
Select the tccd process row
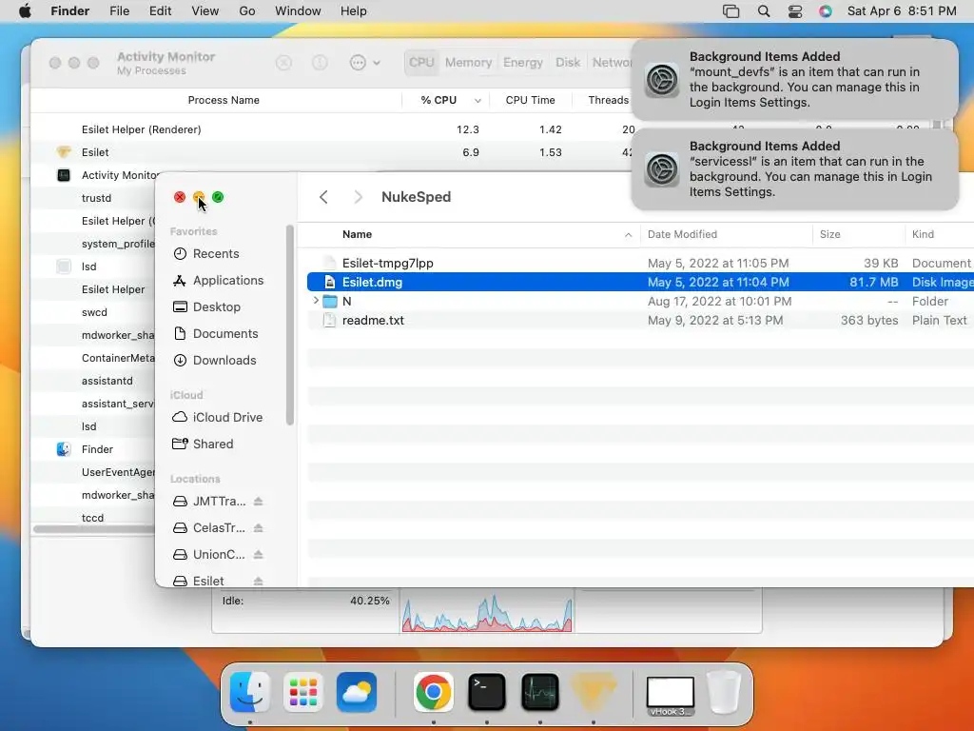[x=93, y=517]
